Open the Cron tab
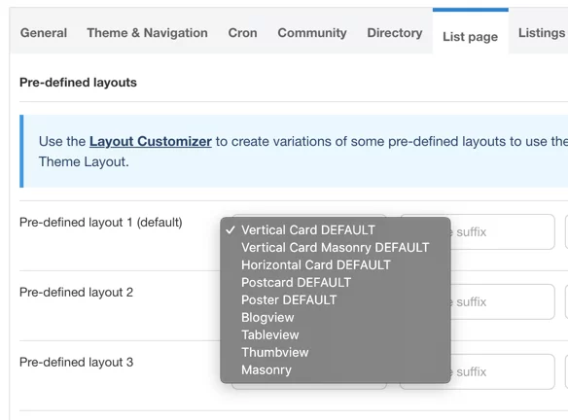 tap(242, 33)
